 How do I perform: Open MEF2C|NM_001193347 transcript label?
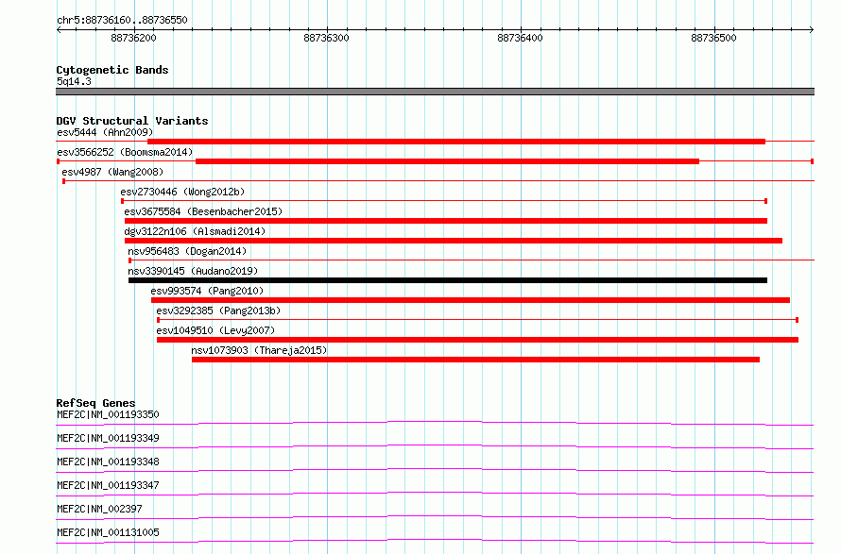coord(108,485)
